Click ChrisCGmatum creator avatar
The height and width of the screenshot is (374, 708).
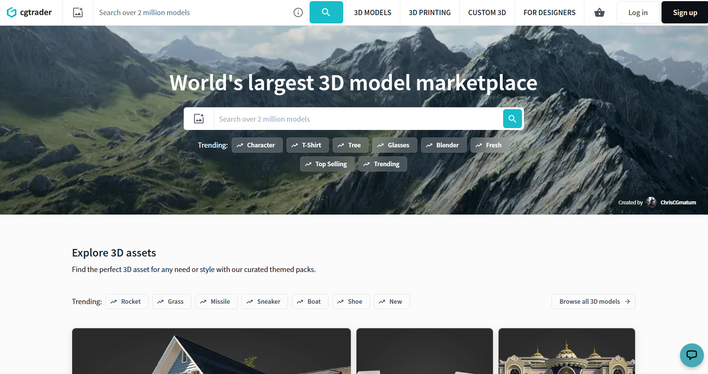point(651,202)
